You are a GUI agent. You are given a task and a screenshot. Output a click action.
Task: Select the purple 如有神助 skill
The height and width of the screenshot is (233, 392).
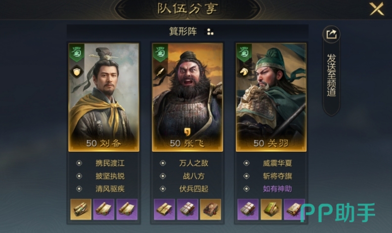pyautogui.click(x=277, y=189)
